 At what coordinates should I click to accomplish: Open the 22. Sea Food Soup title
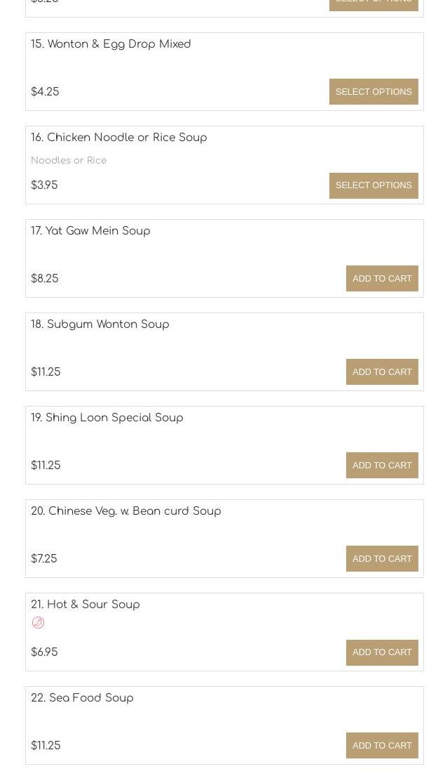[82, 698]
